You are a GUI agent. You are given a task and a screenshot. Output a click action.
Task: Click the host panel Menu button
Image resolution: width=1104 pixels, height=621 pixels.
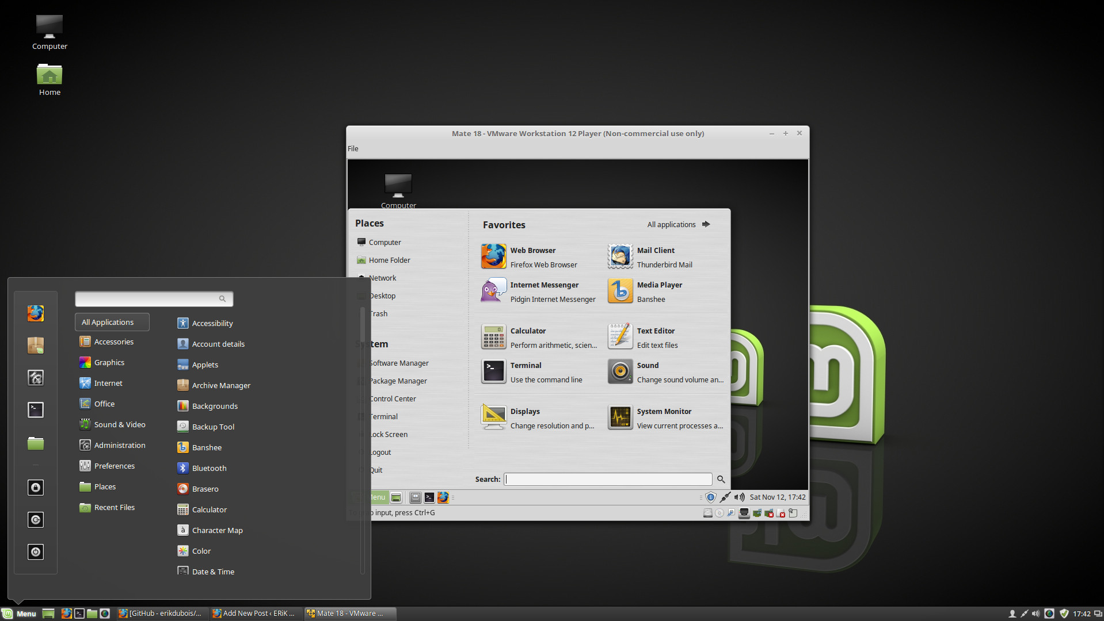20,614
